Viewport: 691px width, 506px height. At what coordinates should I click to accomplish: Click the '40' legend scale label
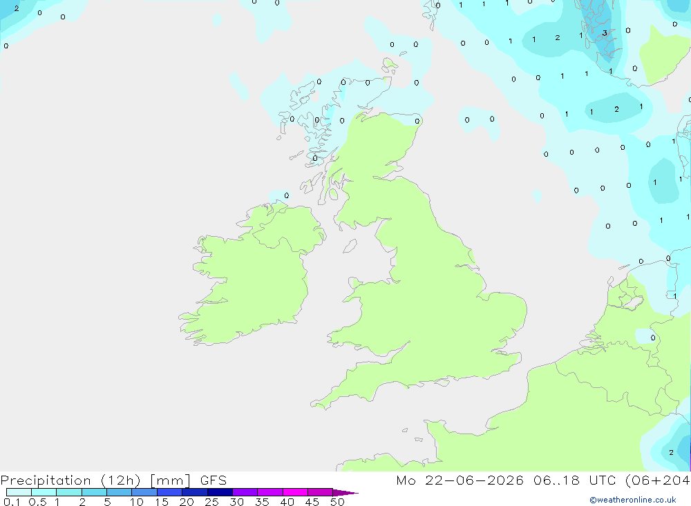287,502
